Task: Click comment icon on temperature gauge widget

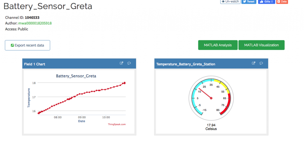Action: click(x=261, y=63)
